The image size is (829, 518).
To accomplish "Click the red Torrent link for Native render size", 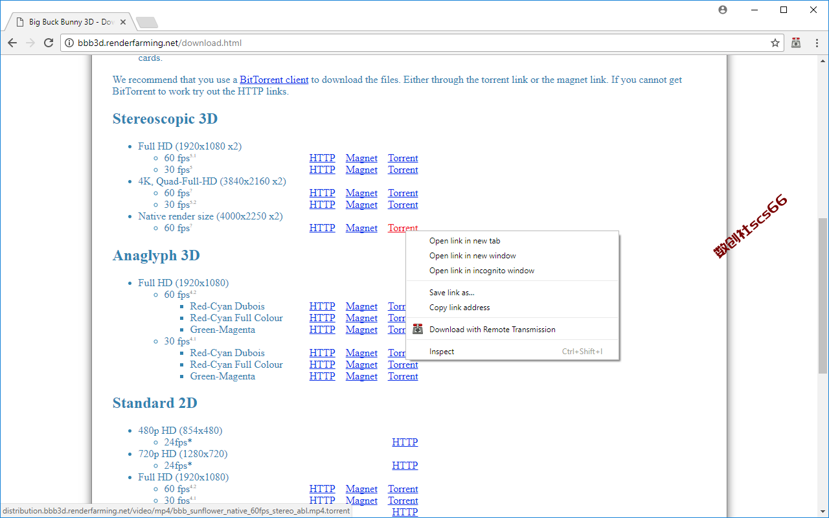I will pos(403,227).
